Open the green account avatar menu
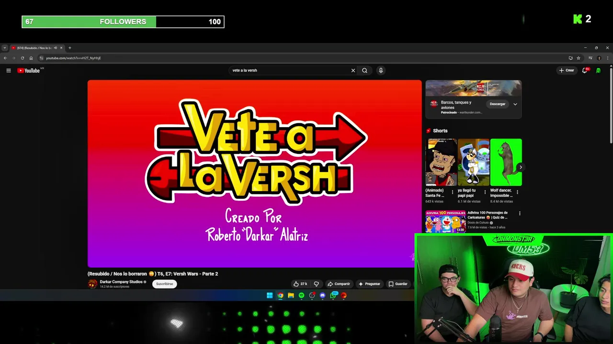 [x=598, y=70]
